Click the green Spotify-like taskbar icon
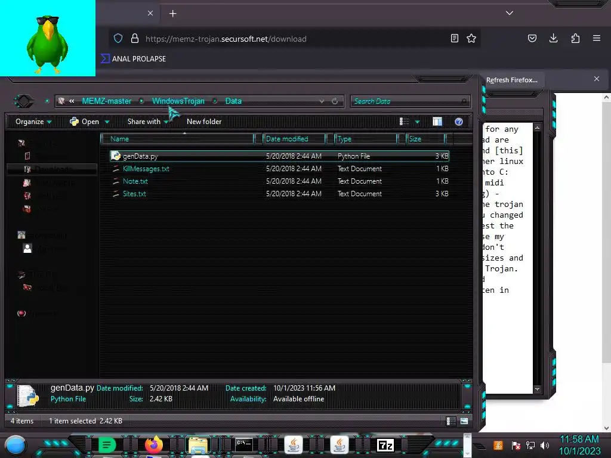 pos(107,444)
